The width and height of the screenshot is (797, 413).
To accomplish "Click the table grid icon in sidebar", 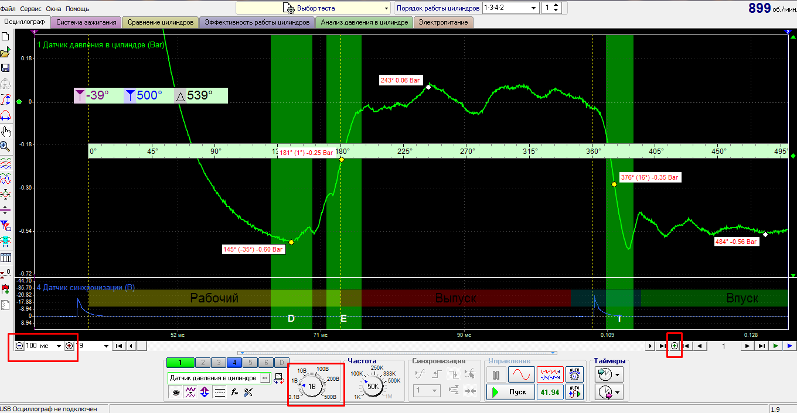I will click(5, 257).
